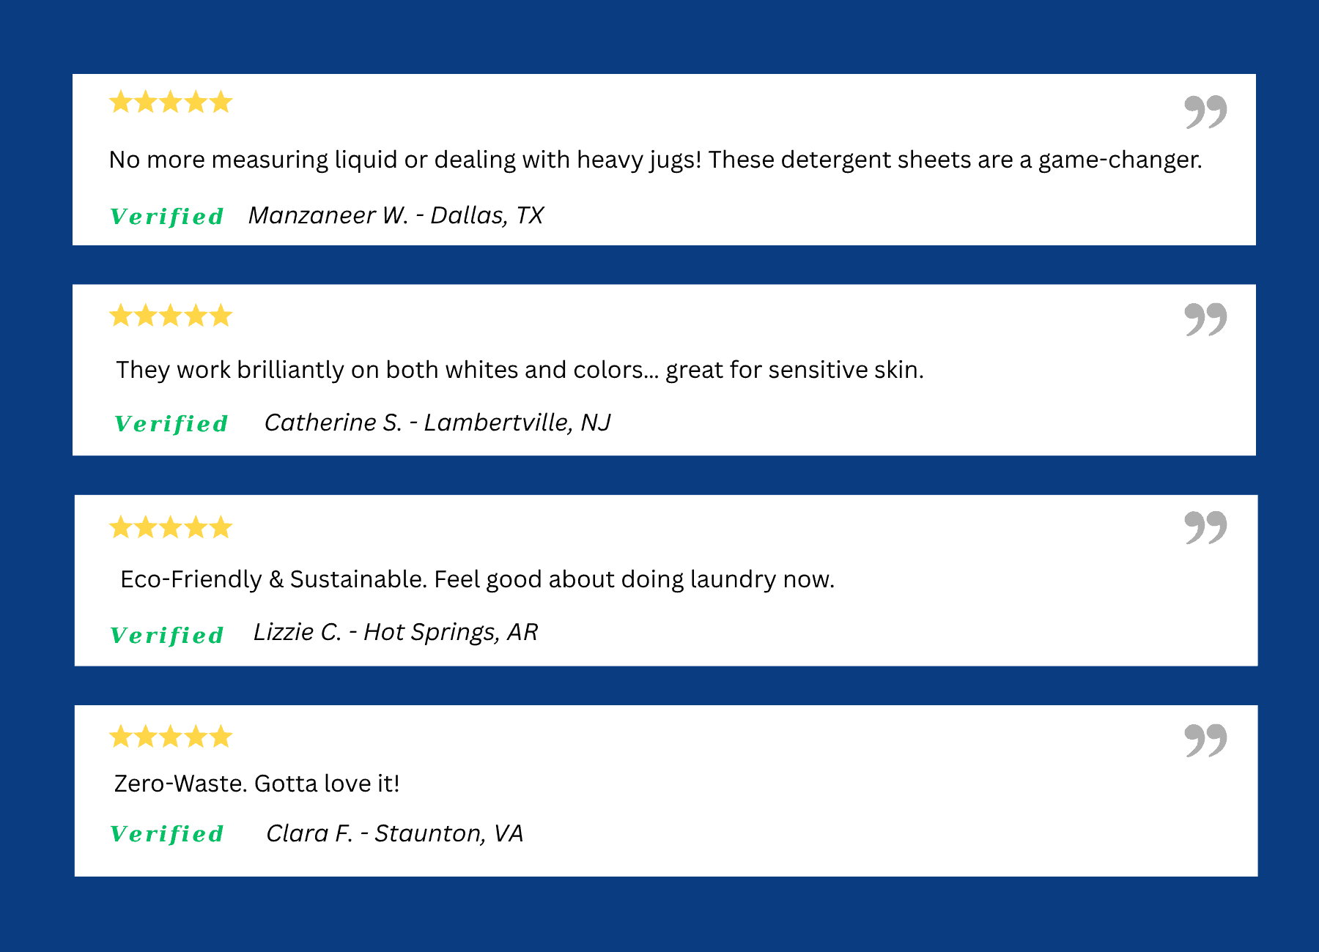Select reviewer name Manzaneer W. - Dallas, TX
The width and height of the screenshot is (1319, 952).
tap(396, 215)
